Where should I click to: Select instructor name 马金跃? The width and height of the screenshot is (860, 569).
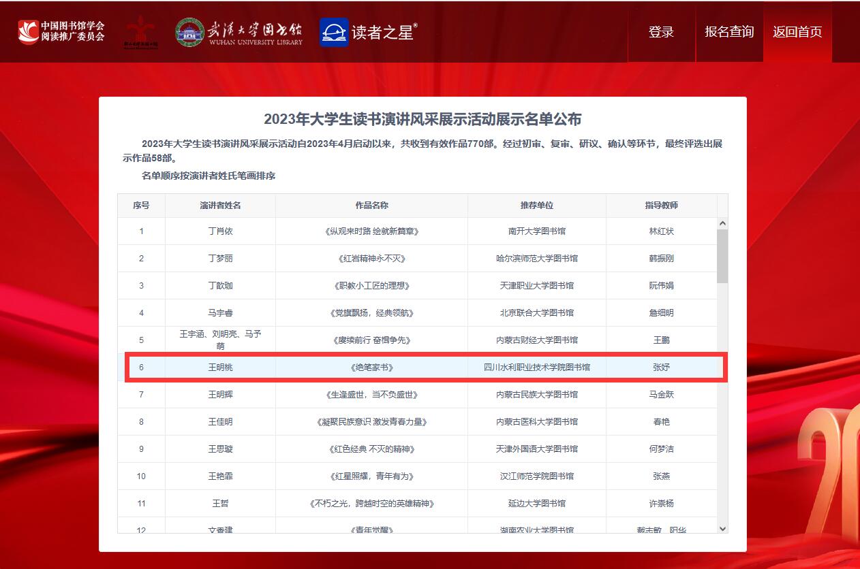tap(662, 395)
